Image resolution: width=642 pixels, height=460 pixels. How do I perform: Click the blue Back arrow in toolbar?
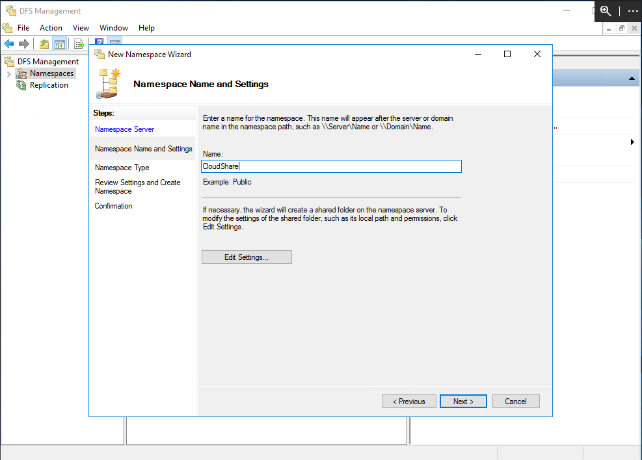(x=9, y=44)
